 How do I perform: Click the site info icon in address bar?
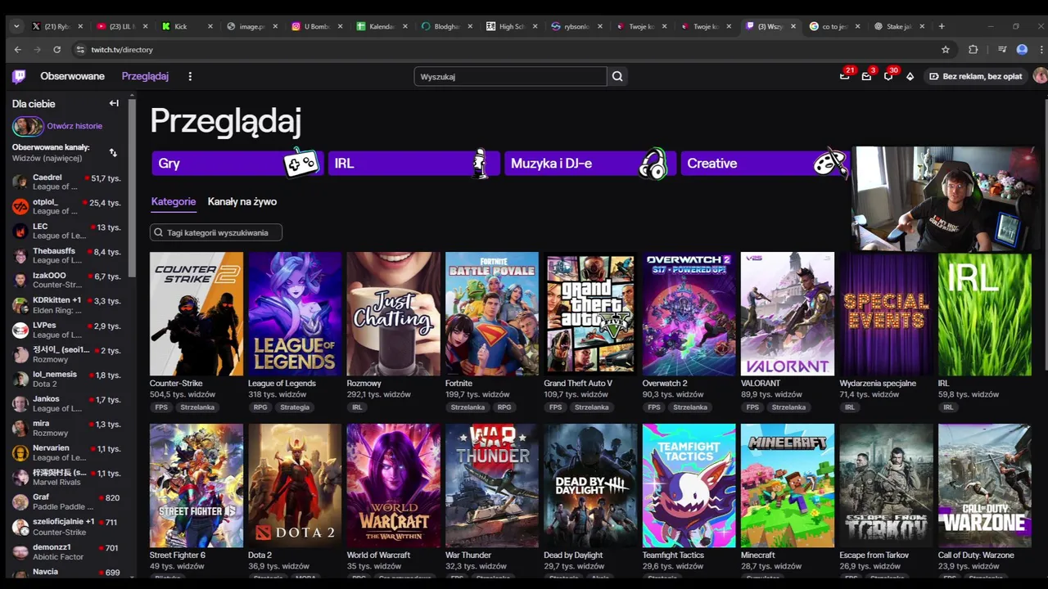[x=79, y=49]
